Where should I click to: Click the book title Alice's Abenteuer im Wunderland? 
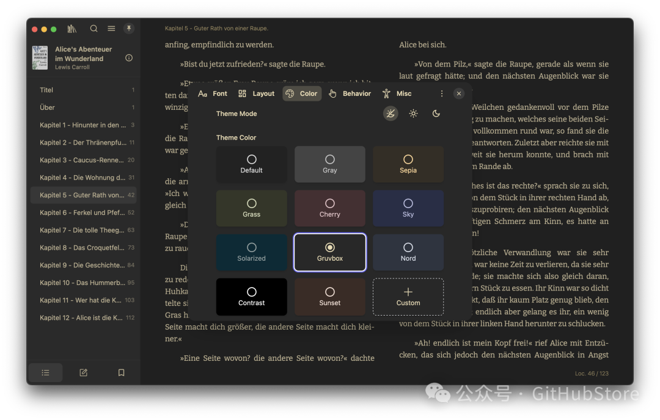point(83,54)
